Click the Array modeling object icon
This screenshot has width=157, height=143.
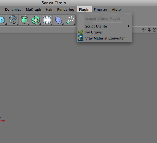click(x=36, y=20)
